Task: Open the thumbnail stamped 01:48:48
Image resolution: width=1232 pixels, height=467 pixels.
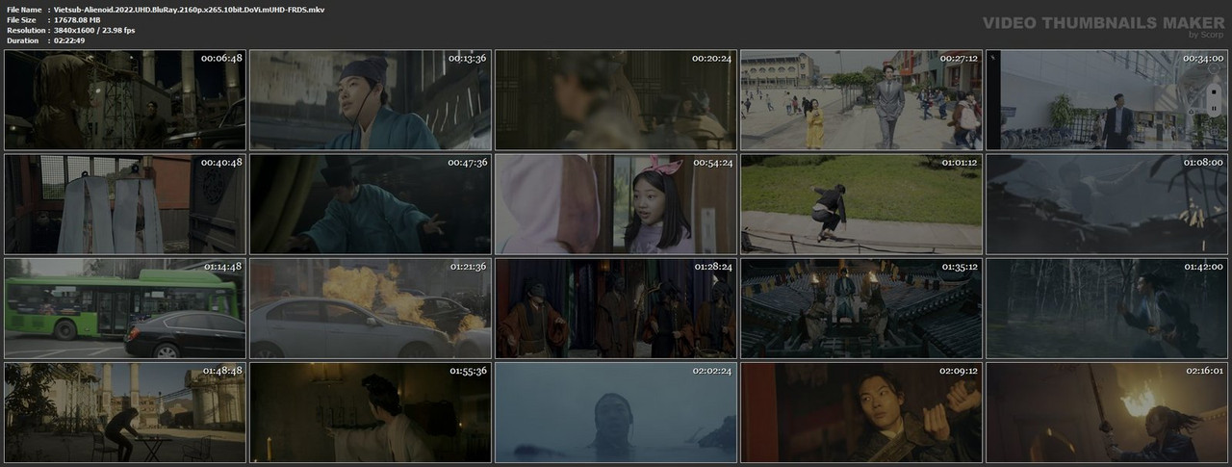Action: (125, 412)
